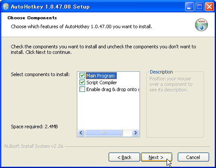Cancel the AutoHotkey installation
Viewport: 216px width, 168px height.
tap(193, 157)
